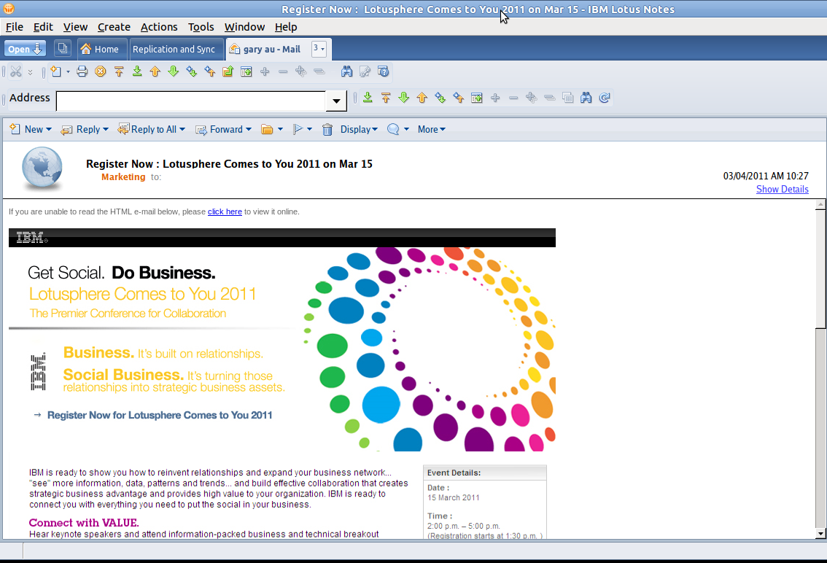Screen dimensions: 827x563
Task: Click the Event Details box heading
Action: coord(454,473)
